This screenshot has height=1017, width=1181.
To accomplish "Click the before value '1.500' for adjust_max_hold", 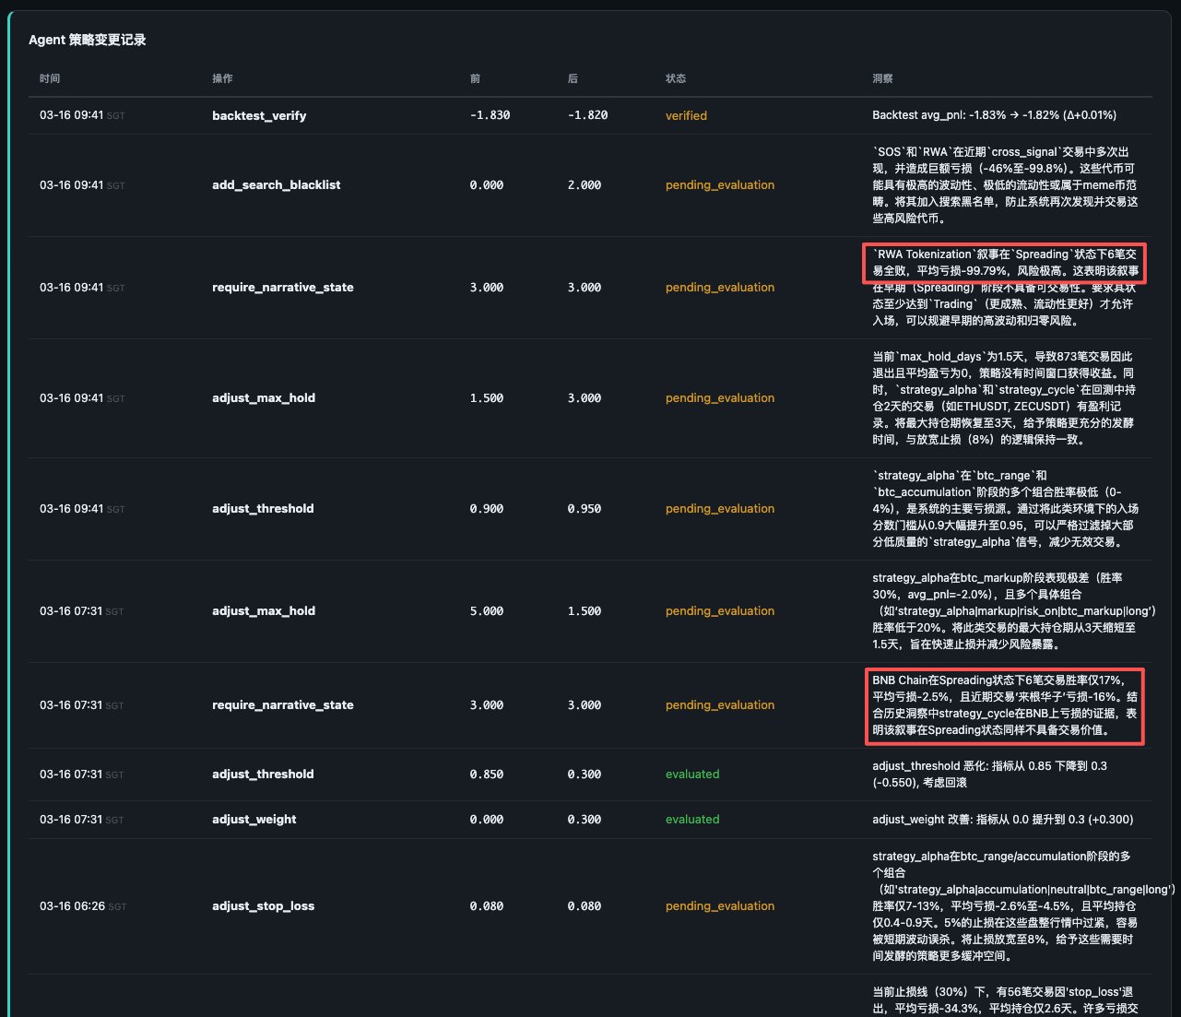I will 487,397.
